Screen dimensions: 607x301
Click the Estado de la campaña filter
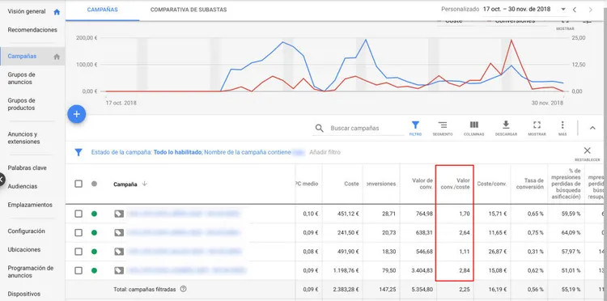point(146,152)
